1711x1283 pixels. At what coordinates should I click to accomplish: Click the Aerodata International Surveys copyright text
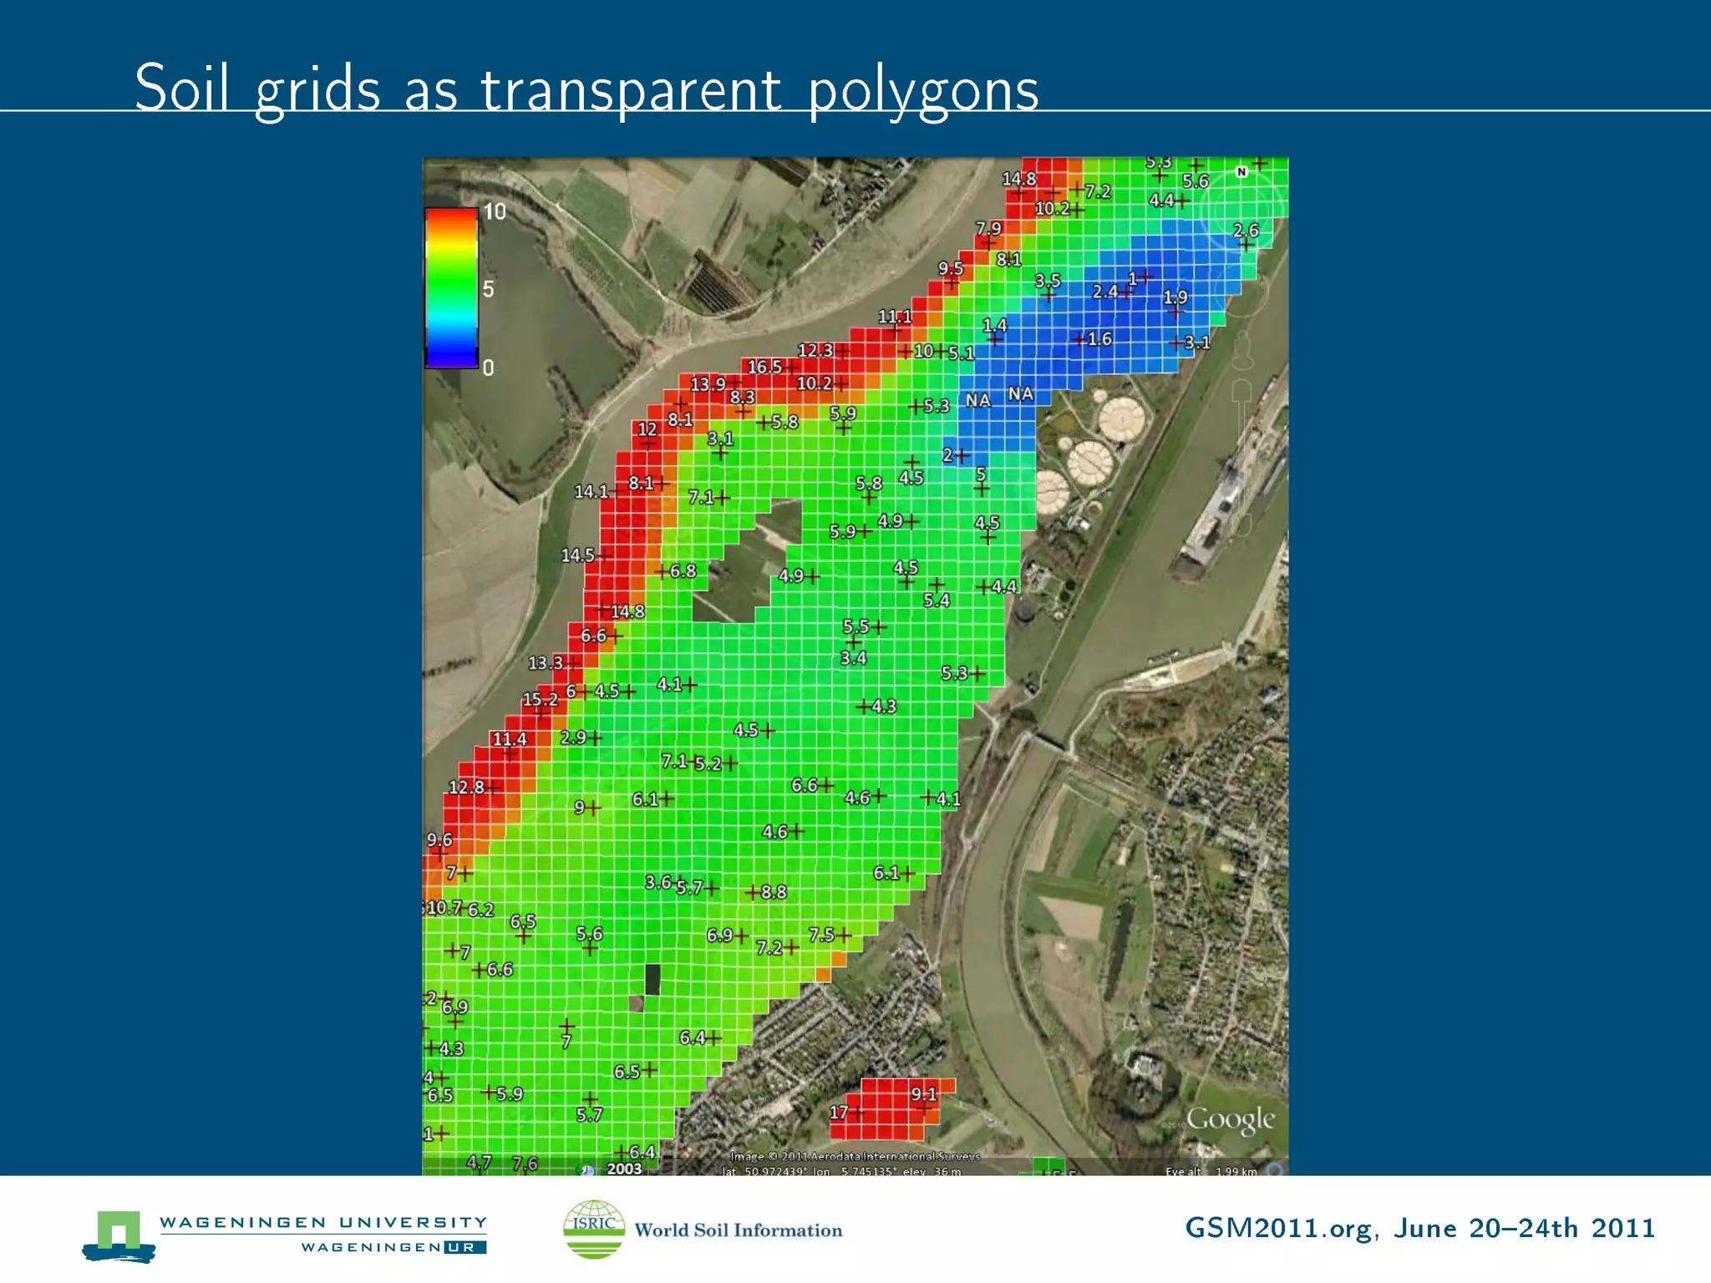[855, 1156]
